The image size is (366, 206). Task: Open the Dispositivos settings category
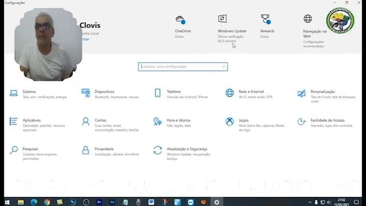(110, 94)
